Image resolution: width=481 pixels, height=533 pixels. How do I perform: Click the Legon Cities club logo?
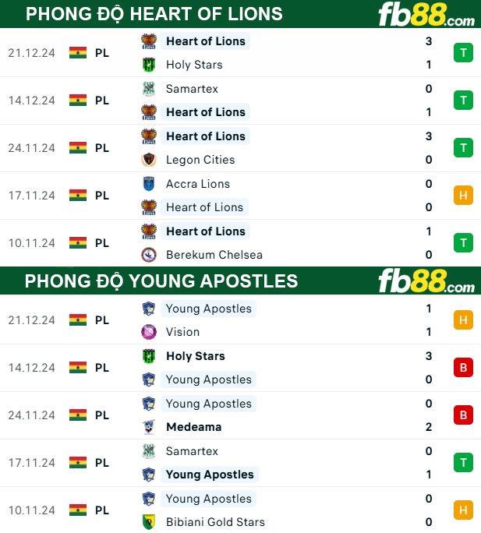(x=149, y=160)
